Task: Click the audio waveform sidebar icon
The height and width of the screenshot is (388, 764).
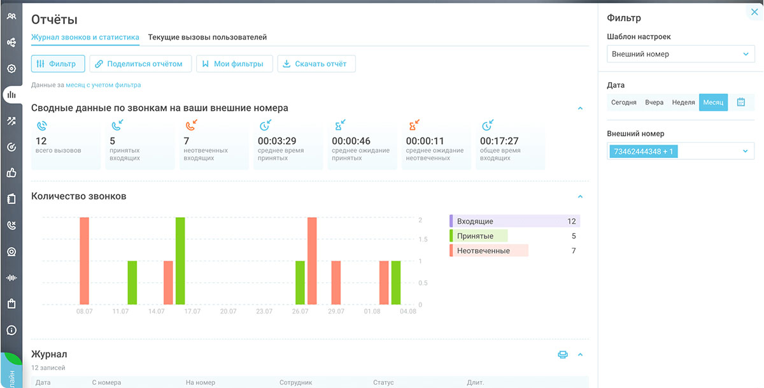Action: [11, 278]
